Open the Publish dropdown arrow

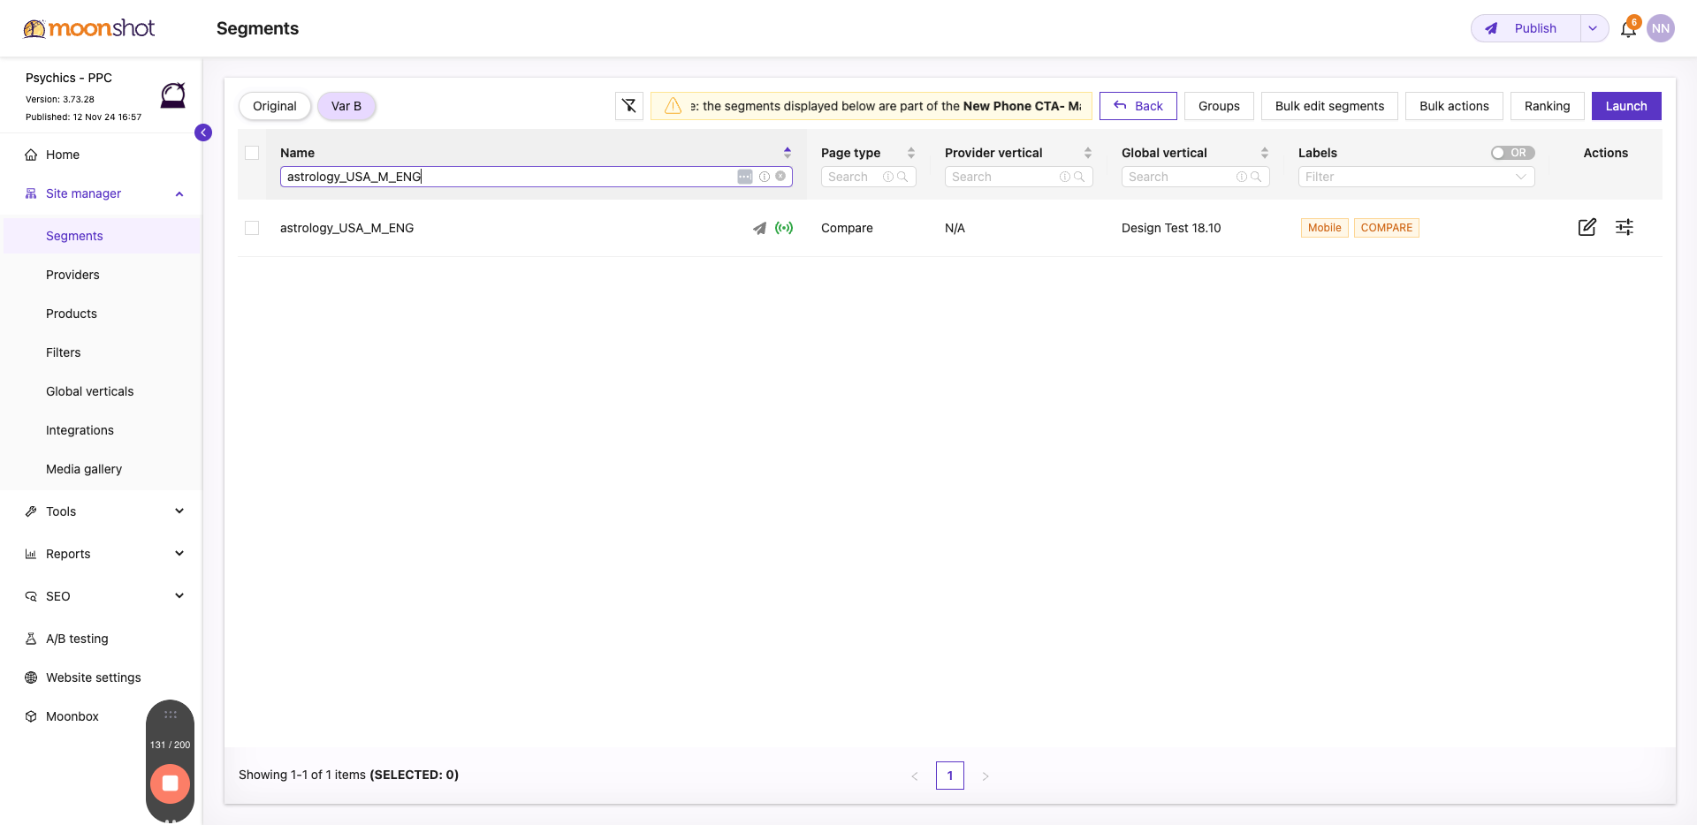(x=1593, y=28)
